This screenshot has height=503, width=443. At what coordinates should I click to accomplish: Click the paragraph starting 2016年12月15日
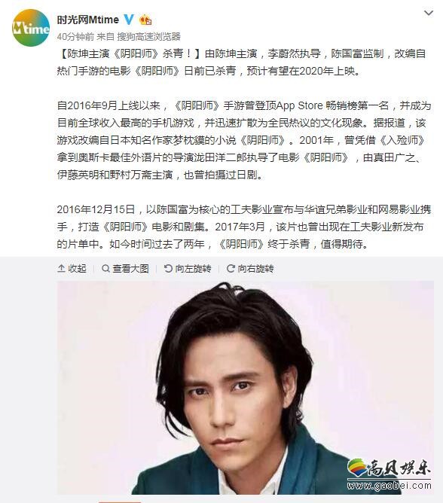point(244,227)
